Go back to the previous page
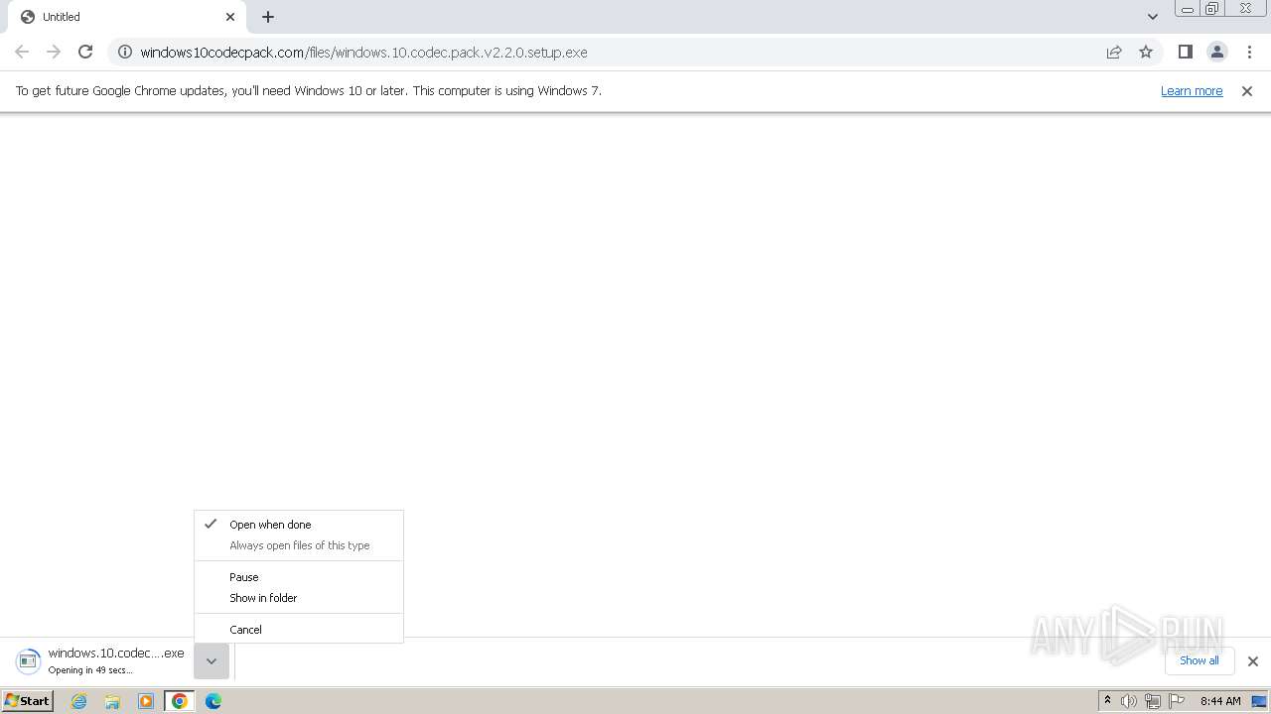 22,52
